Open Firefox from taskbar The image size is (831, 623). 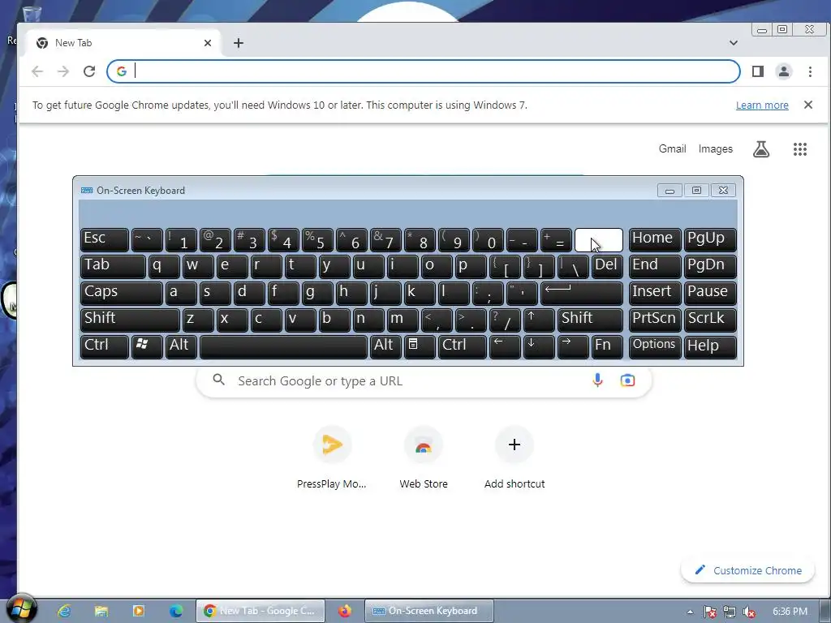click(x=344, y=611)
